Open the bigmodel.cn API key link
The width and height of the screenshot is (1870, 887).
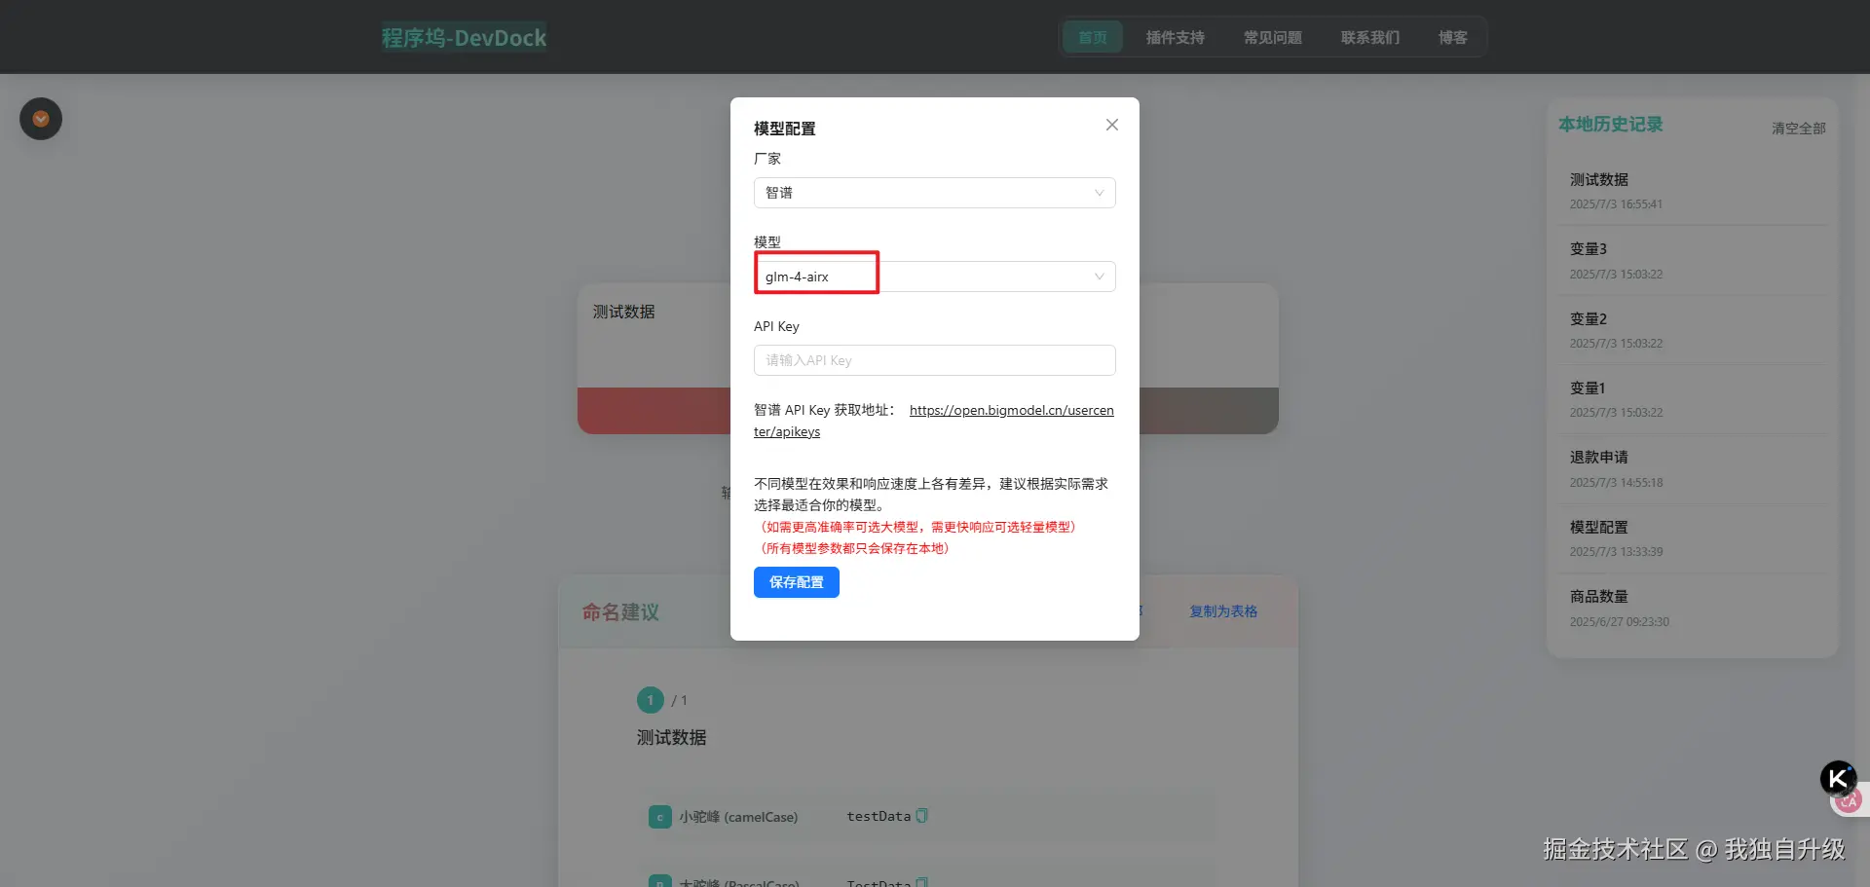pos(1011,411)
